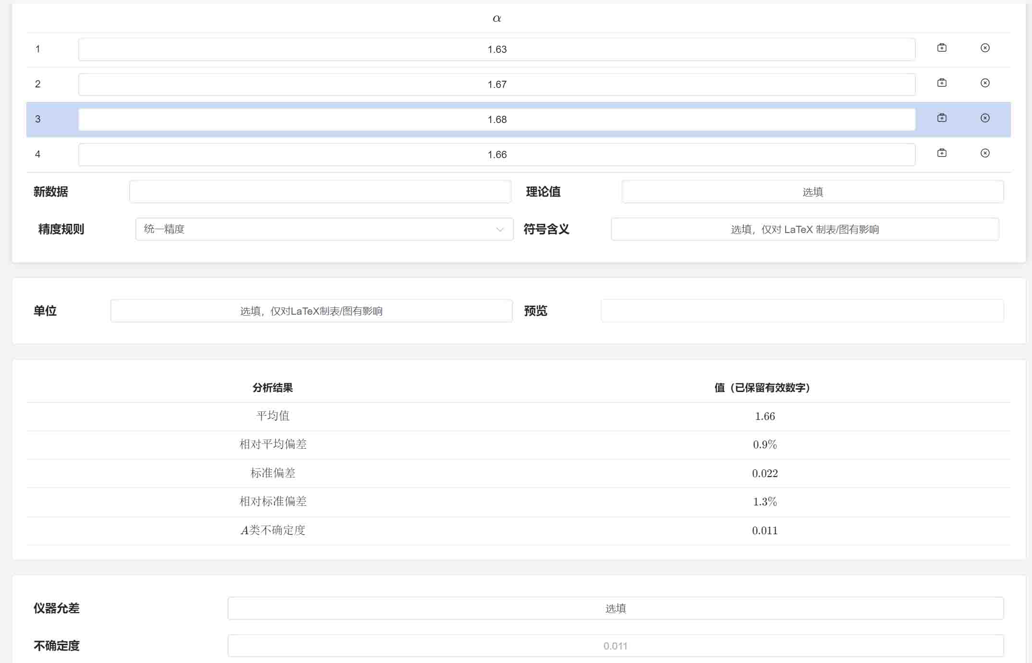Click the 标准偏差 value 0.022

pyautogui.click(x=765, y=473)
